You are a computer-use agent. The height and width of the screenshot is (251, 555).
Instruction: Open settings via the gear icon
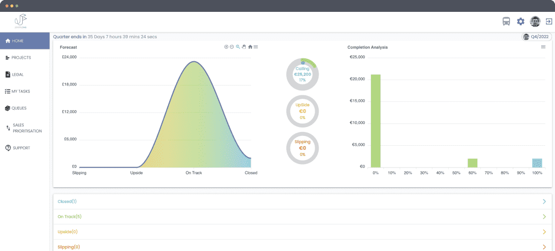click(x=520, y=21)
